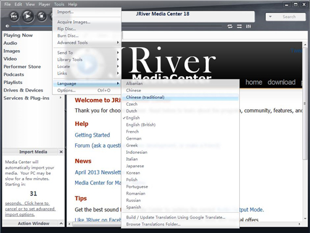Expand the Links submenu
Viewport: 310px width, 233px height.
coord(87,74)
